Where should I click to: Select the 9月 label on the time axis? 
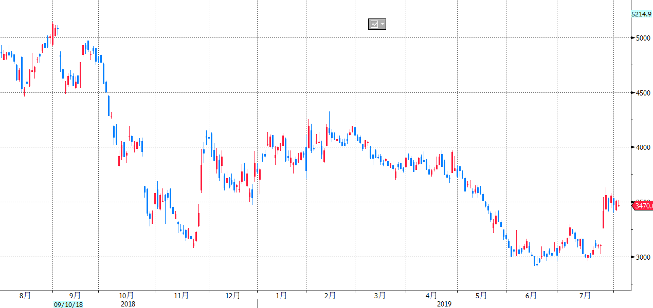(x=75, y=296)
